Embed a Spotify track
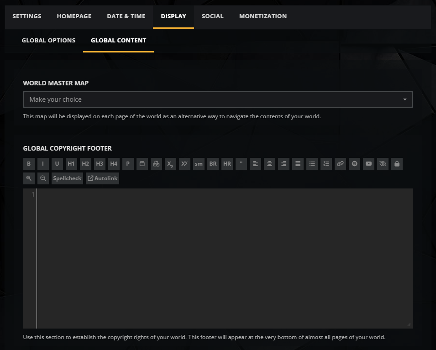Screen dimensions: 436x350 click(x=355, y=164)
